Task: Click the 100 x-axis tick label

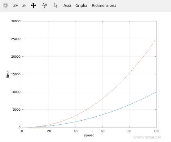Action: click(x=156, y=131)
